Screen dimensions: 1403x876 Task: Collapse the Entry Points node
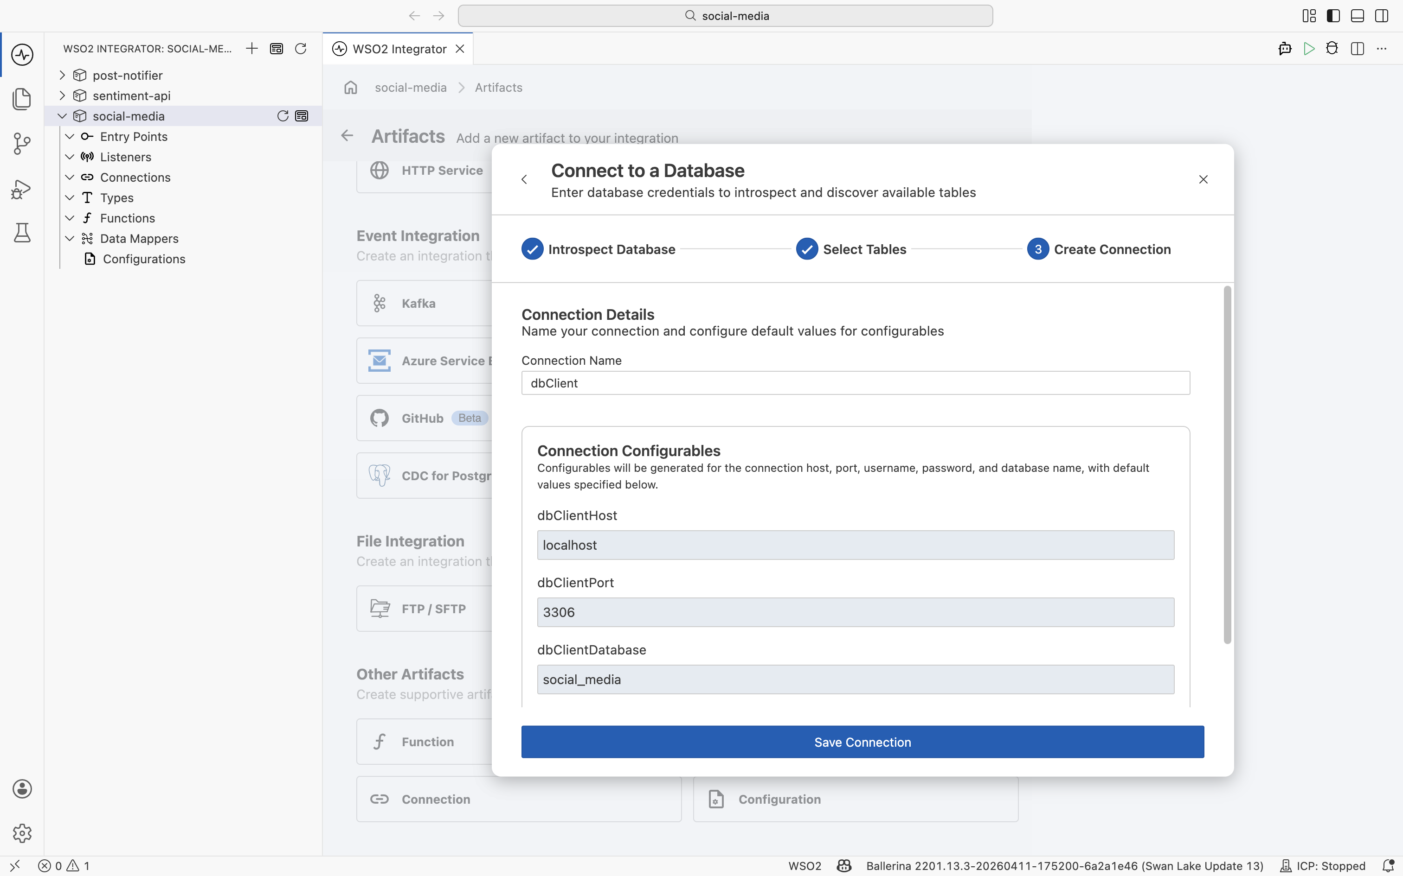click(x=70, y=137)
